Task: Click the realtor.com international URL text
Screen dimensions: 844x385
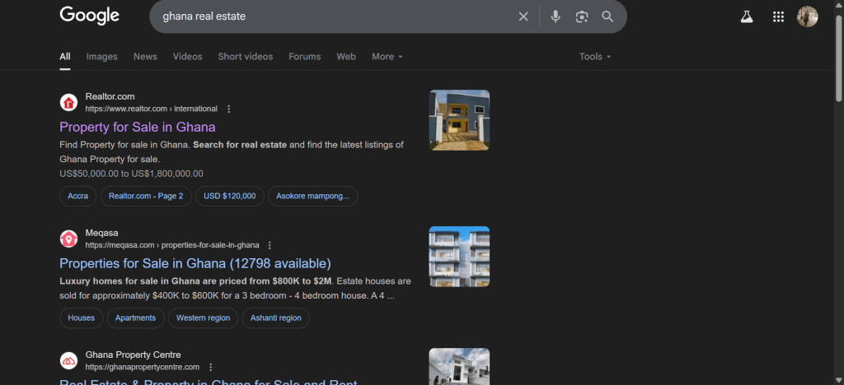Action: [152, 109]
